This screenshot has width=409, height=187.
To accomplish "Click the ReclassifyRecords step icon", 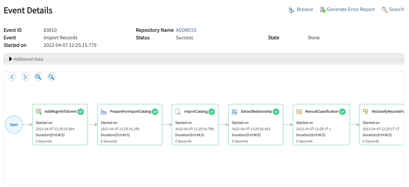I will (x=366, y=112).
